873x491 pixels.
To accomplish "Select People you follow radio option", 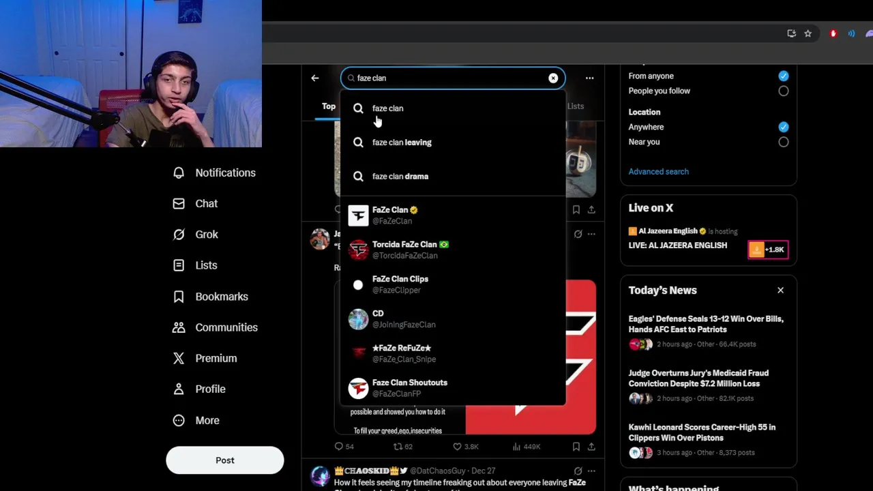I will [784, 91].
